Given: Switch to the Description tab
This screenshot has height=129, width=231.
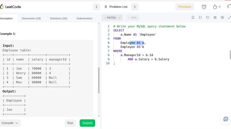Looking at the screenshot, I should point(6,18).
